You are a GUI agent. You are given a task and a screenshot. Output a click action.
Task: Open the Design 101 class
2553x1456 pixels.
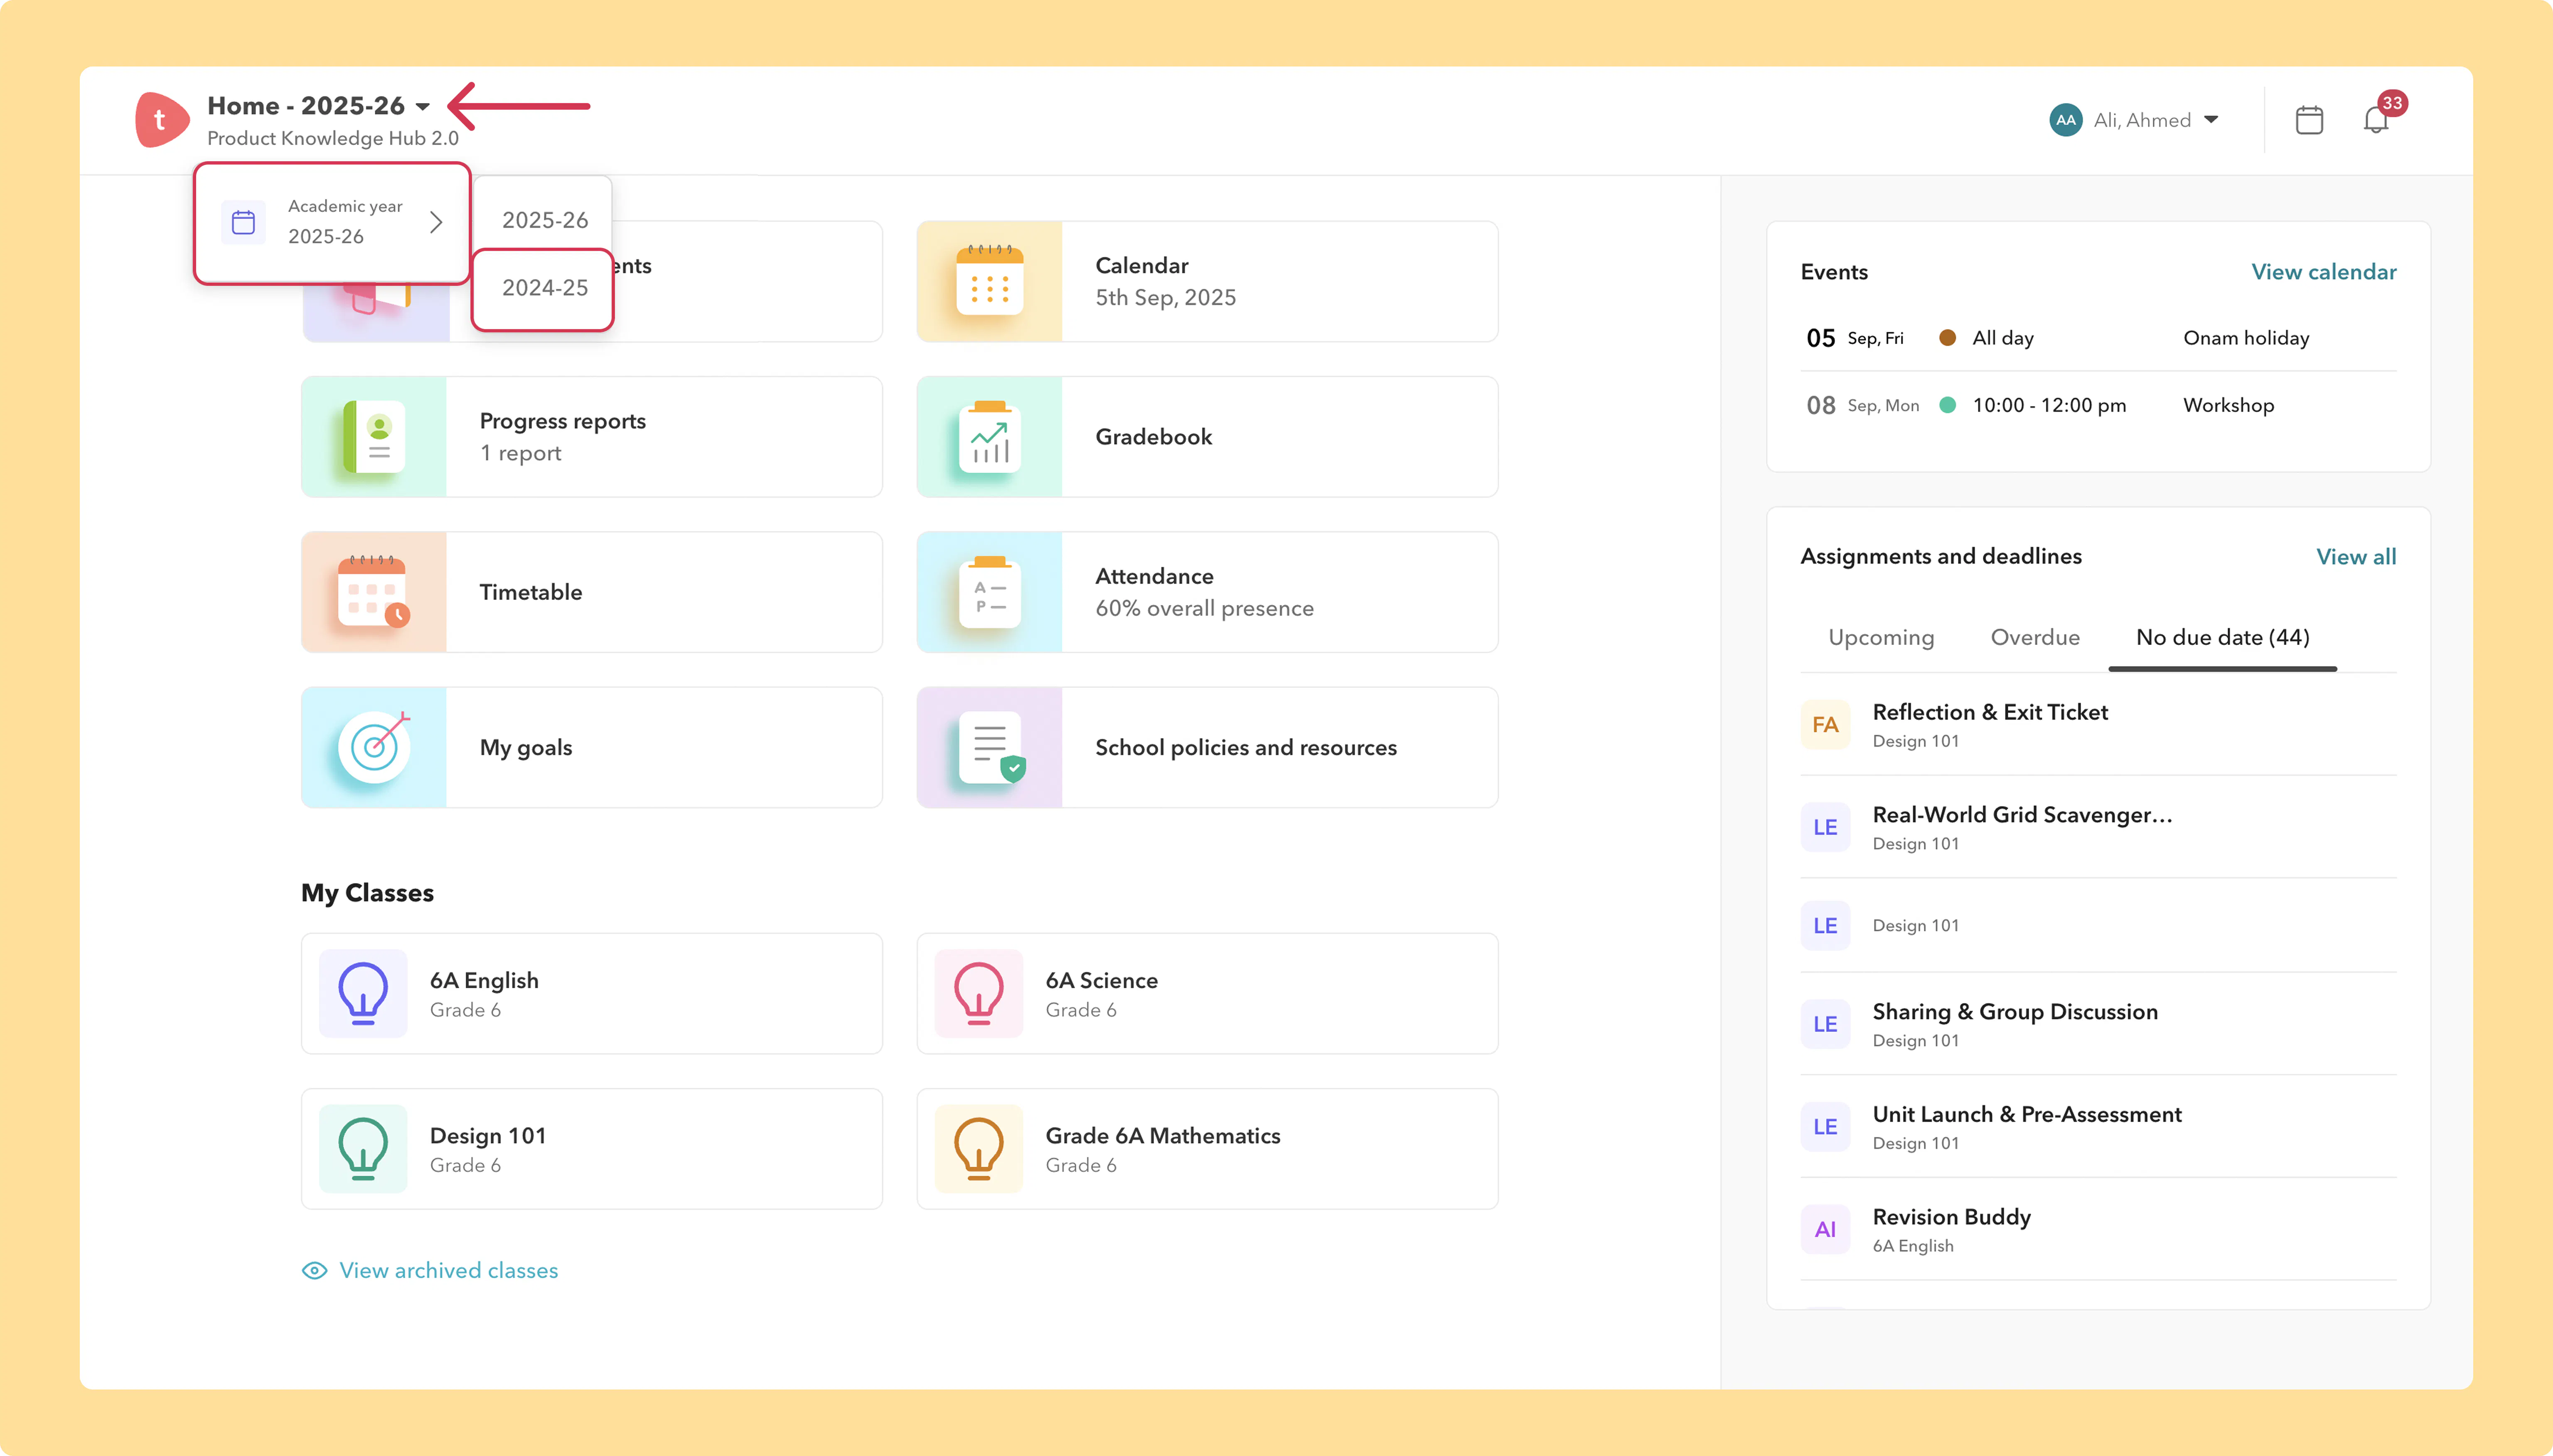[x=592, y=1149]
